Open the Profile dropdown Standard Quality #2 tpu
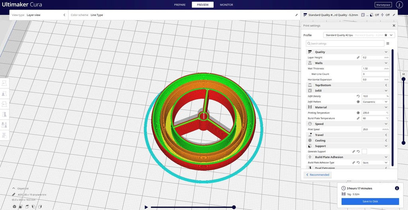Viewport: 408px width, 210px height. 359,35
